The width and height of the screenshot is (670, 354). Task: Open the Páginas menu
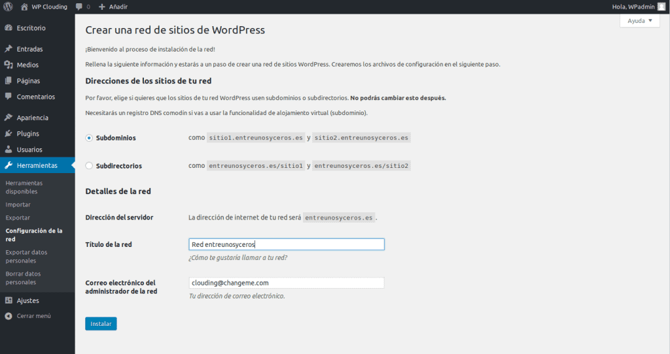(x=28, y=81)
